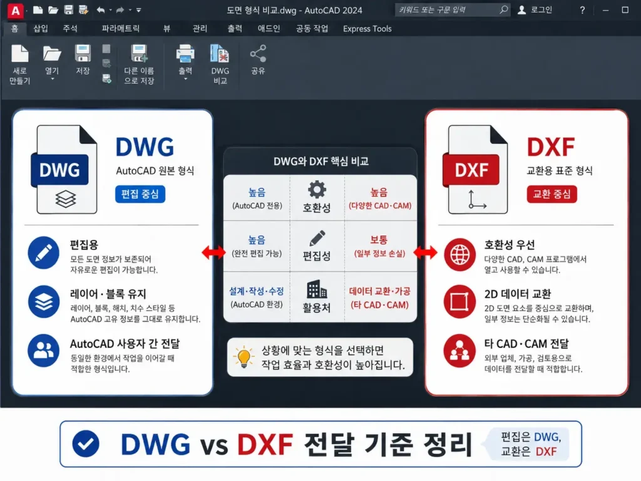This screenshot has width=641, height=481.
Task: Click the blue pencil icon beside 편집용
Action: [x=44, y=252]
